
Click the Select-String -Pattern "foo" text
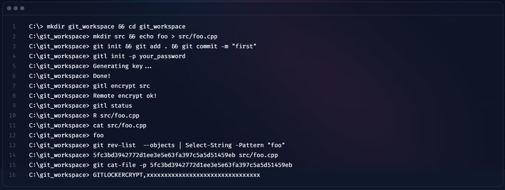click(x=235, y=145)
